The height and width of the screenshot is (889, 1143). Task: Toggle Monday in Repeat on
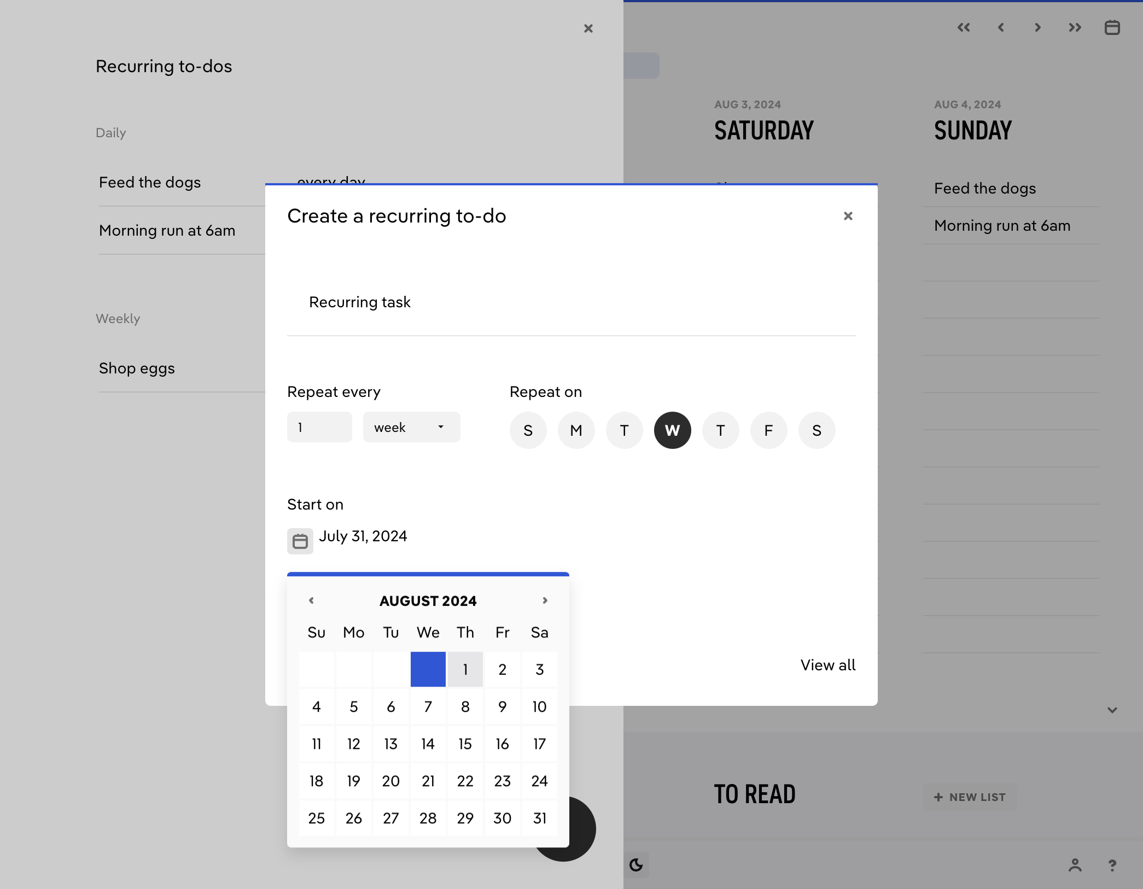point(576,430)
